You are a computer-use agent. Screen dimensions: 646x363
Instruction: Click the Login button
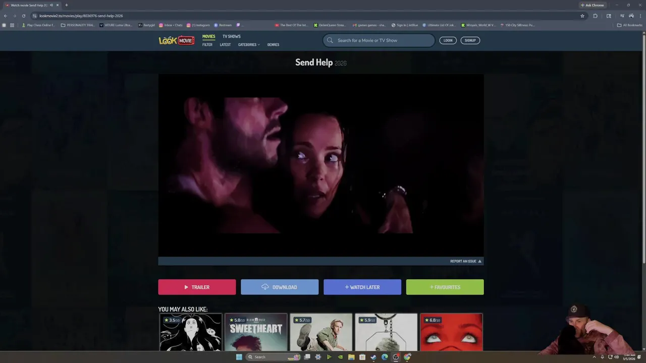(448, 40)
